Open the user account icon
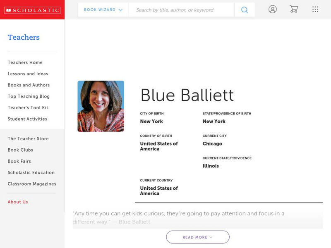Screen dimensions: 331x248 (x=273, y=9)
